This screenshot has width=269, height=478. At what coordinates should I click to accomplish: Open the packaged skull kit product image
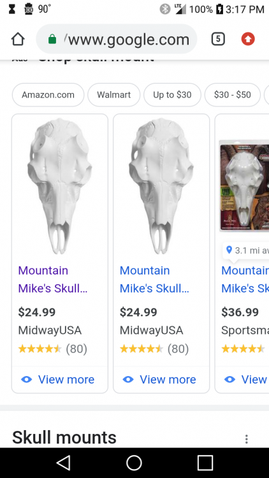pos(244,185)
